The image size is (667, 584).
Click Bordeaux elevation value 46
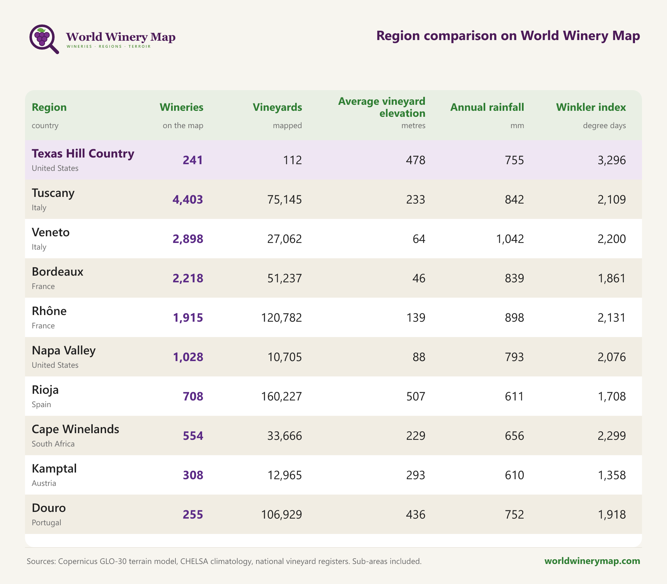[x=419, y=278]
